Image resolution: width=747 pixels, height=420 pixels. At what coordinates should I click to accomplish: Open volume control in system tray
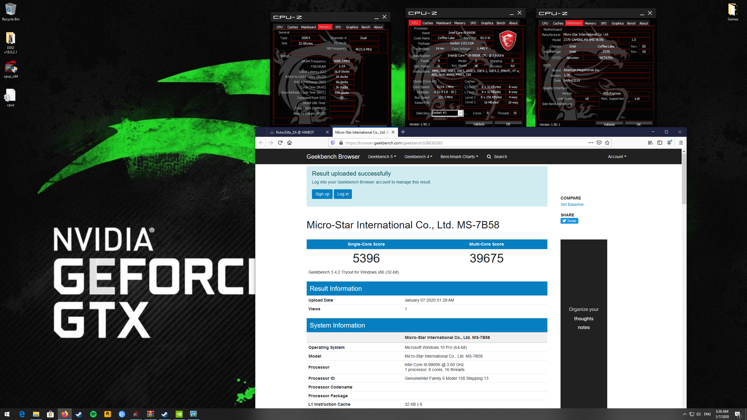[699, 414]
